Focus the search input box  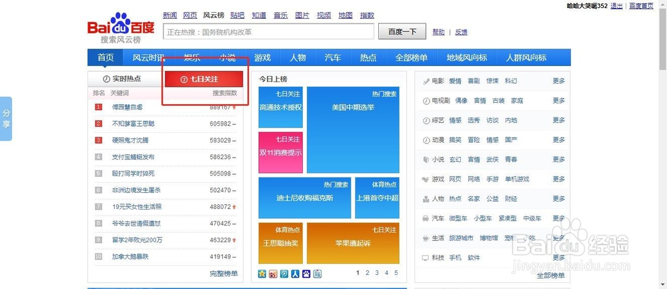click(x=268, y=31)
